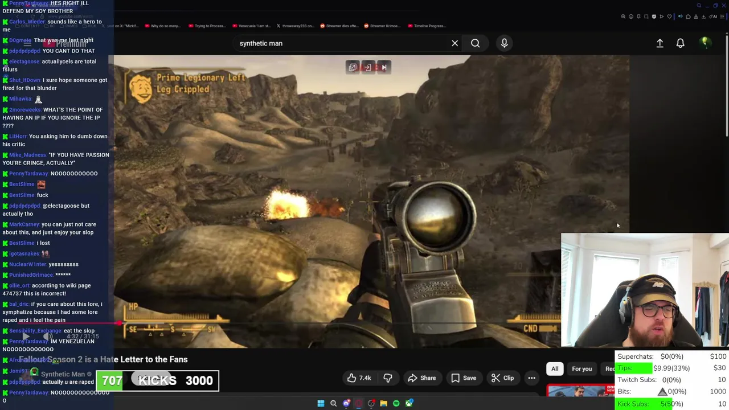729x410 pixels.
Task: Click chat username 'Mike_Madness'
Action: tap(27, 155)
